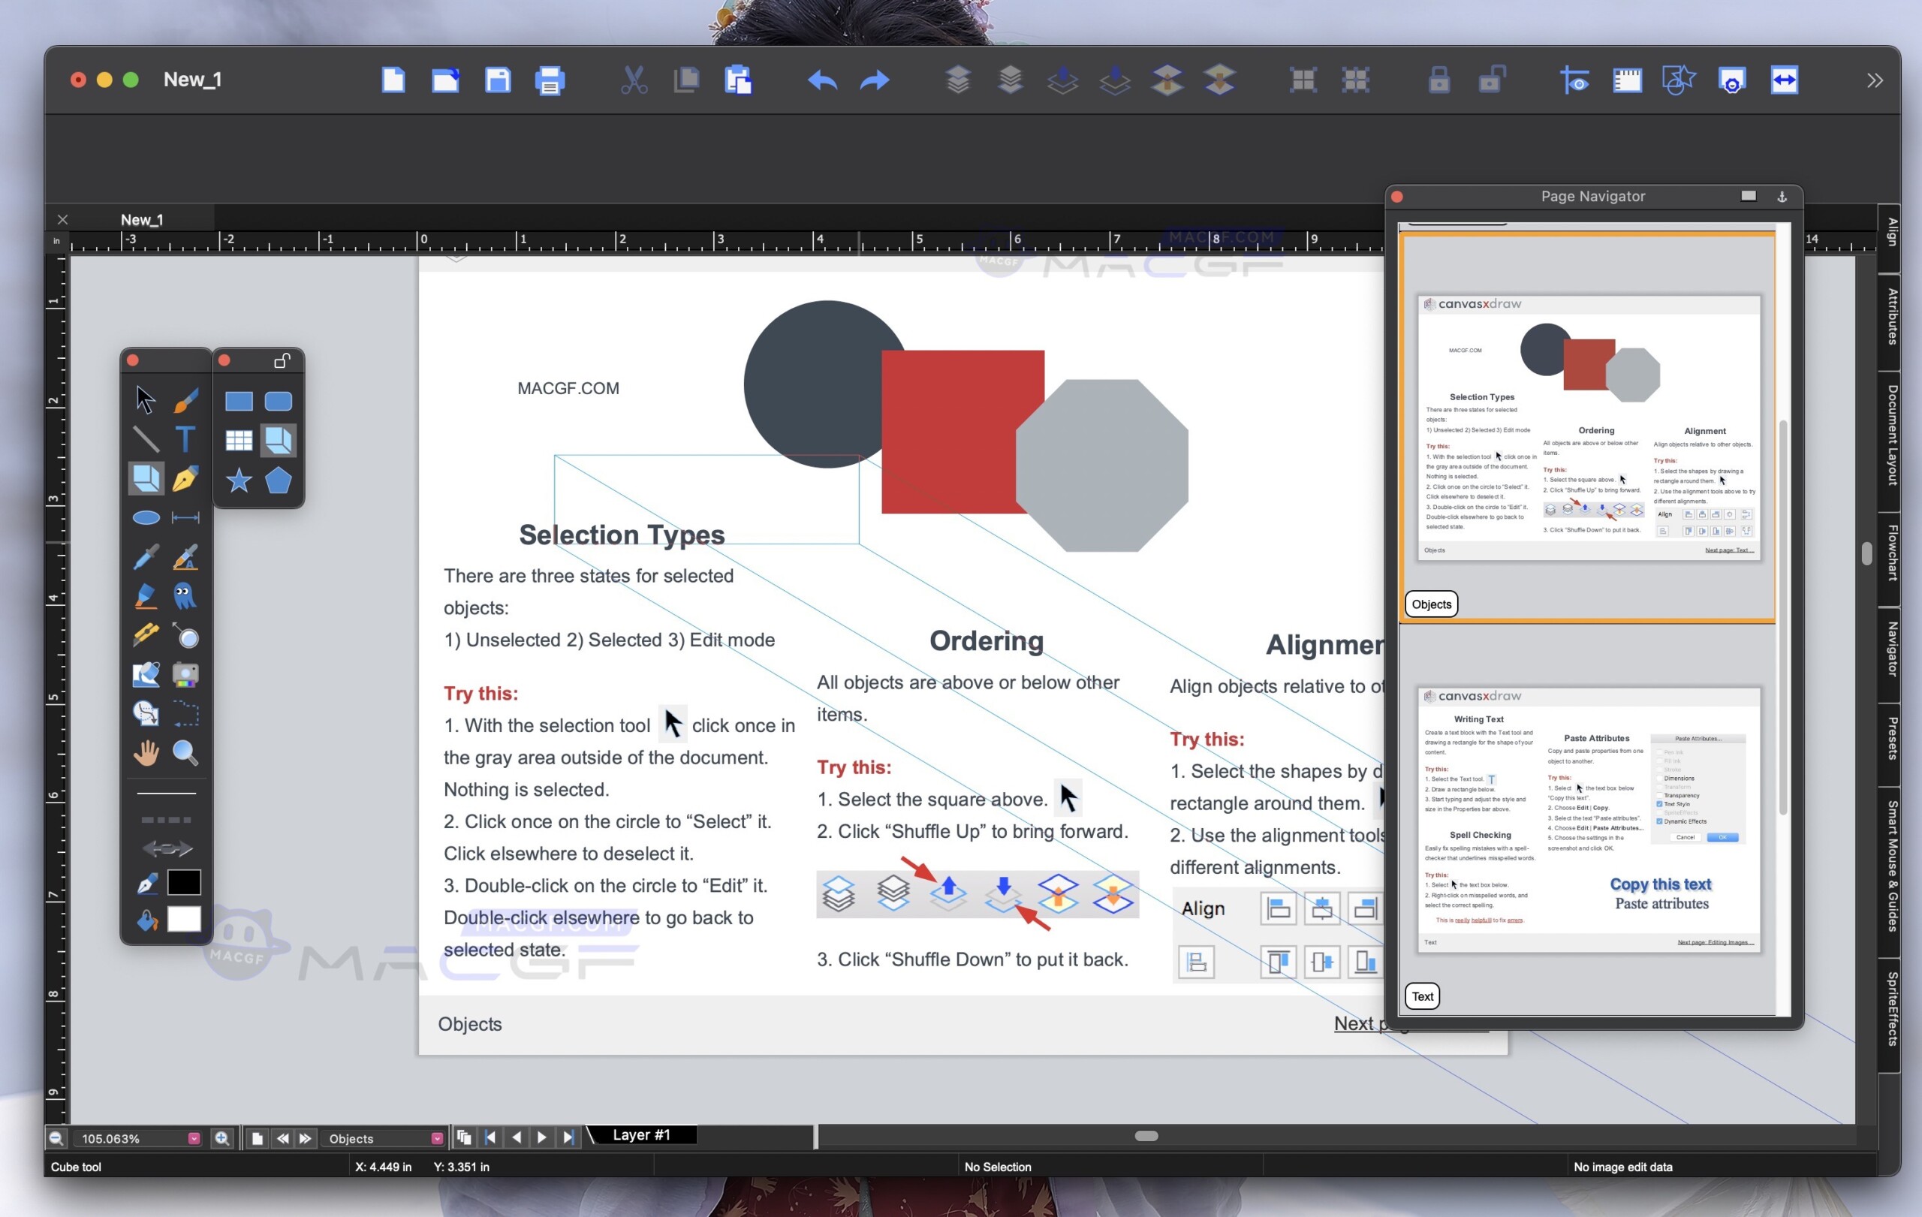This screenshot has width=1922, height=1217.
Task: Click the Undo icon in the toolbar
Action: click(x=822, y=80)
